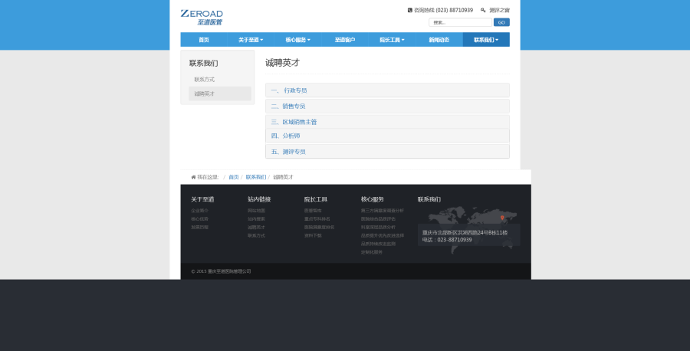Image resolution: width=690 pixels, height=351 pixels.
Task: Click the GO search button
Action: tap(501, 22)
